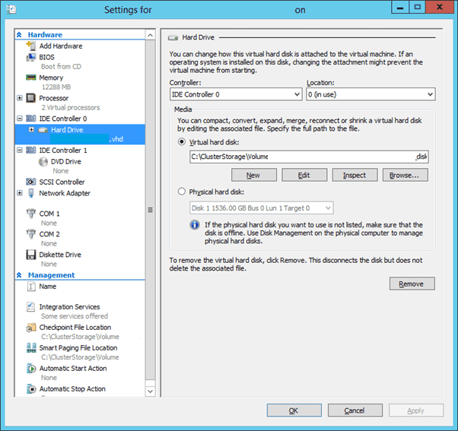This screenshot has width=458, height=431.
Task: Click the Apply button
Action: tap(416, 410)
